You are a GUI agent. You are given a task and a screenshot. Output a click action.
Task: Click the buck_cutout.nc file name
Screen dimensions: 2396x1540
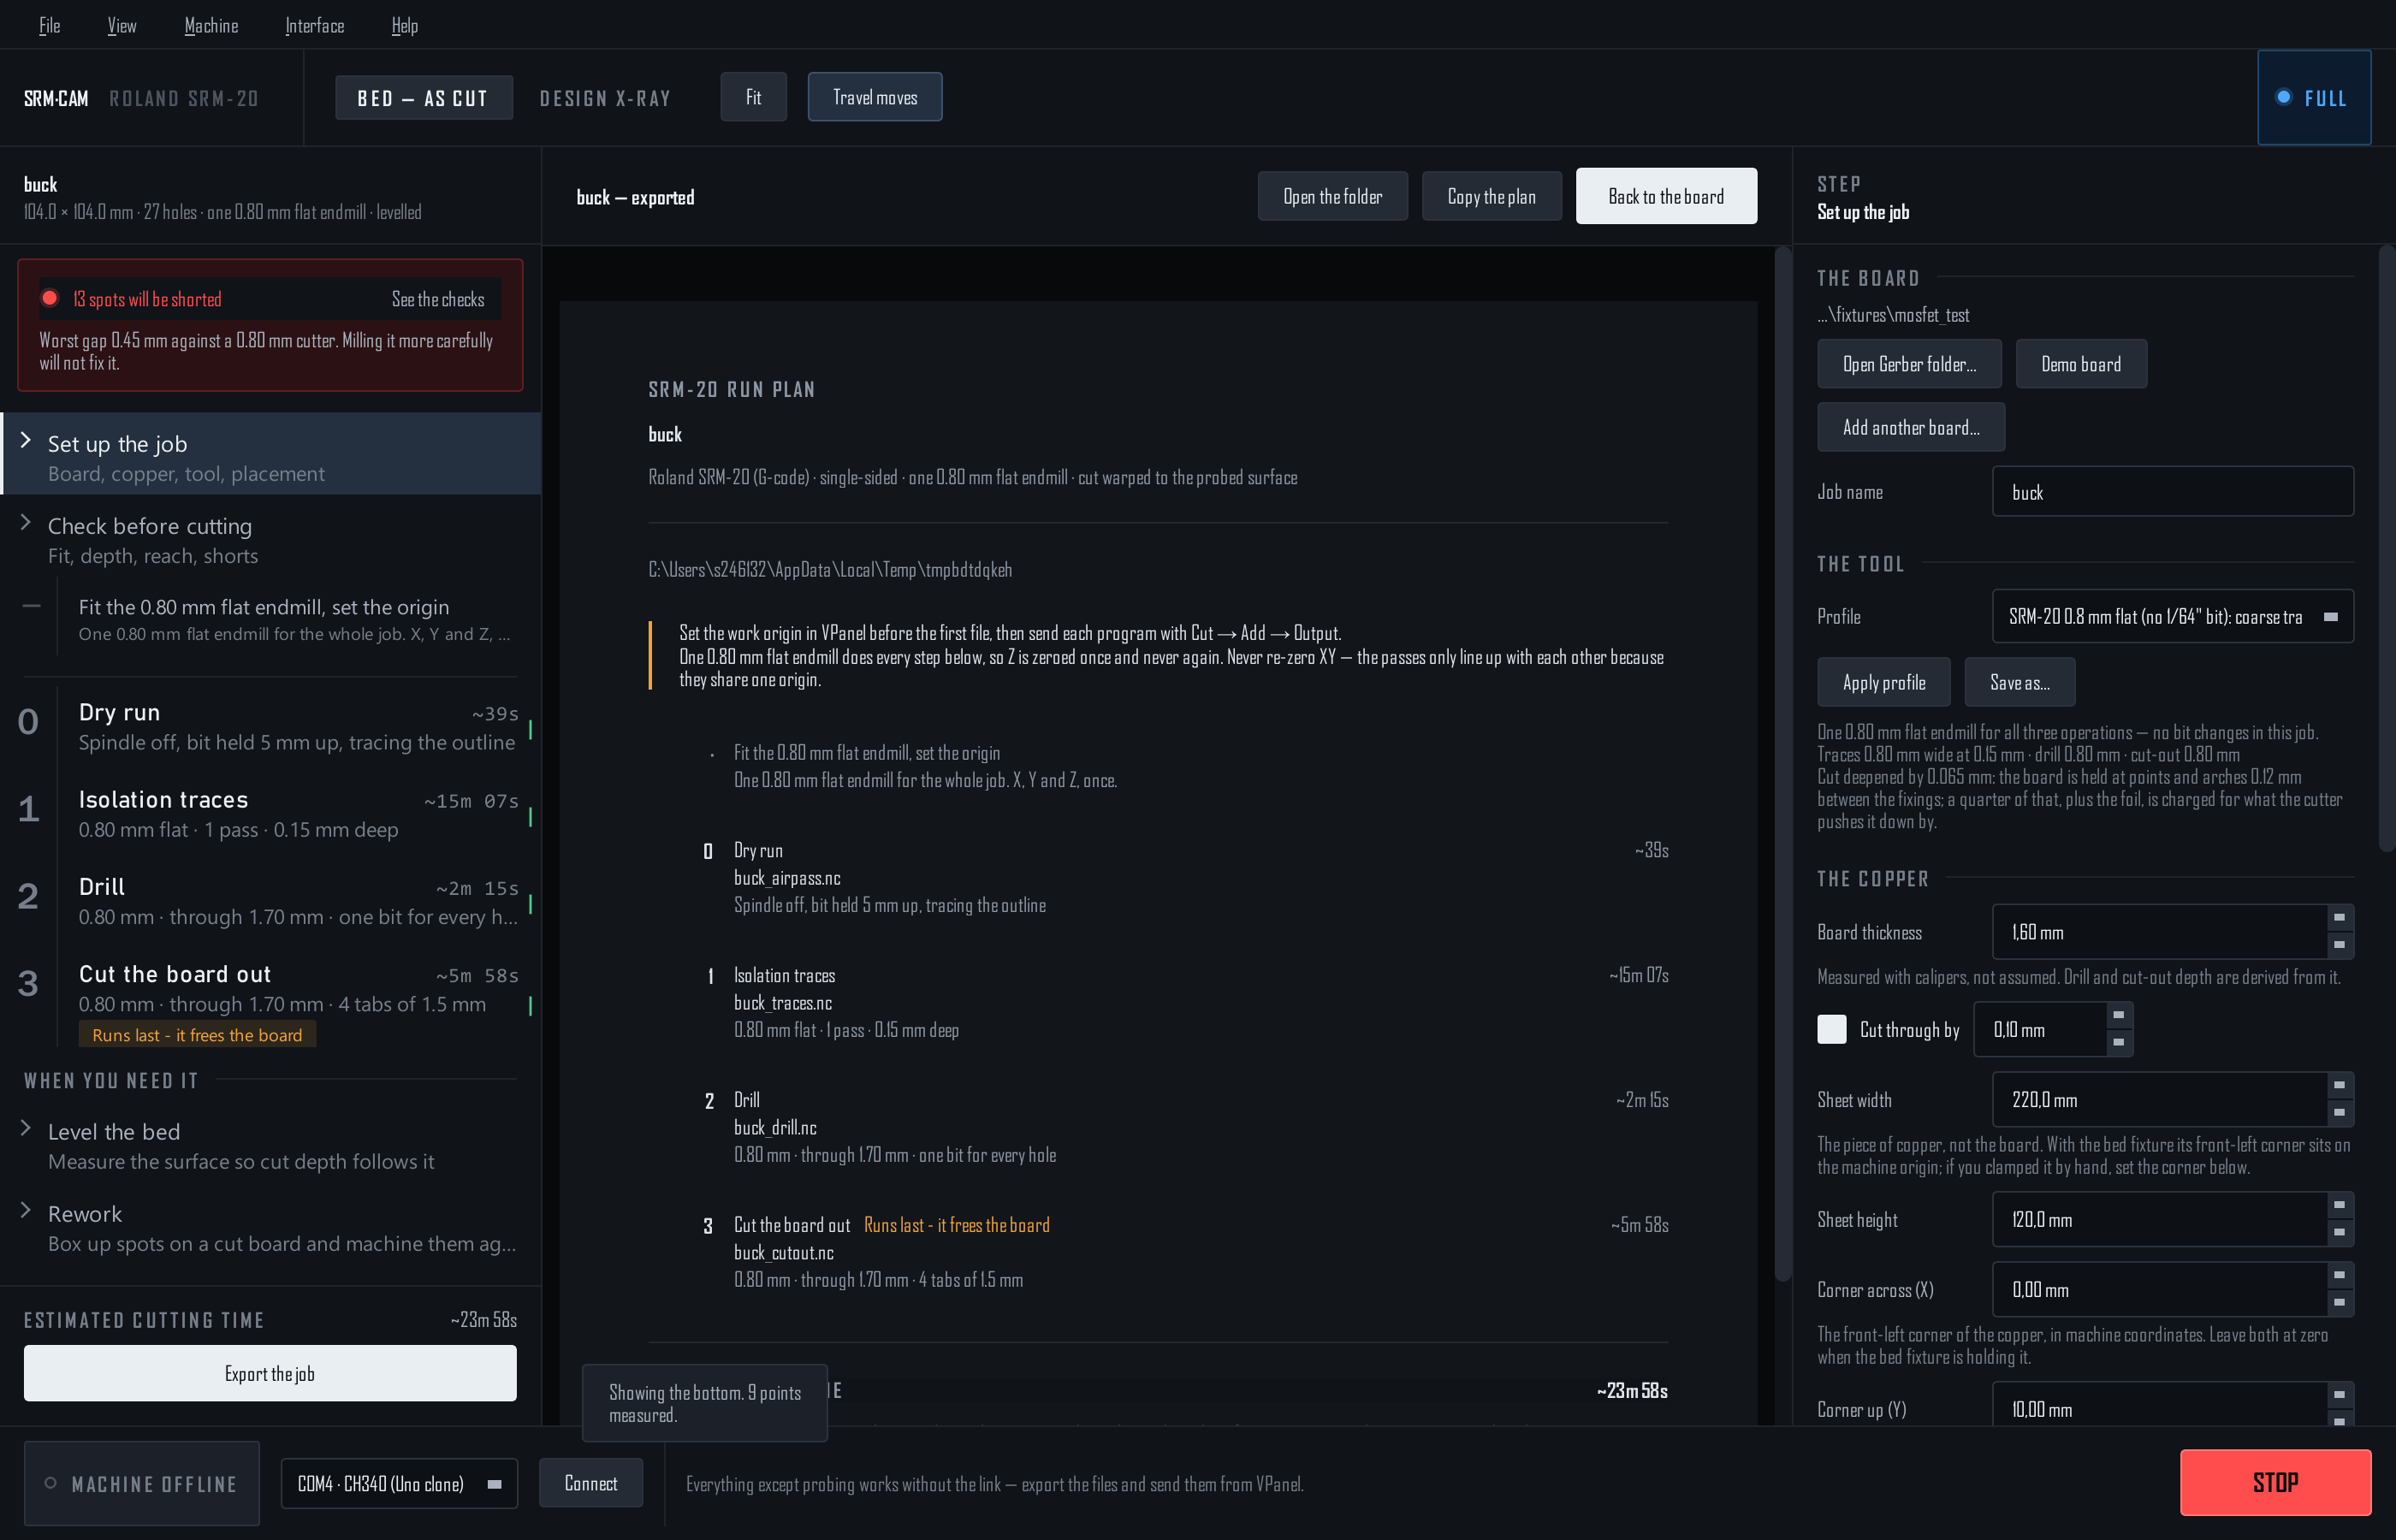pyautogui.click(x=784, y=1253)
